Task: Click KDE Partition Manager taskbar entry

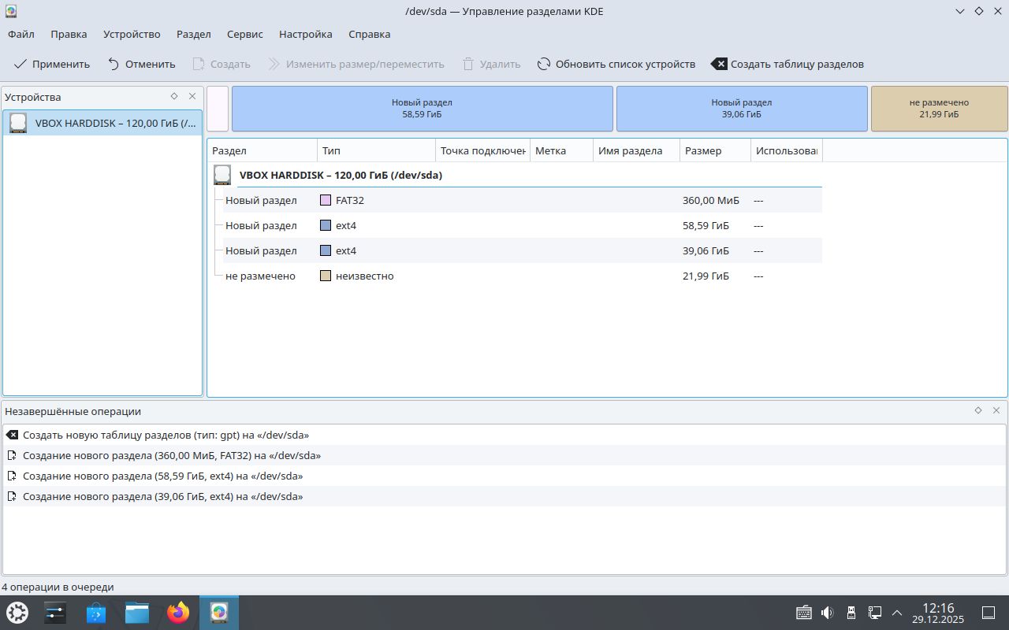Action: click(219, 613)
